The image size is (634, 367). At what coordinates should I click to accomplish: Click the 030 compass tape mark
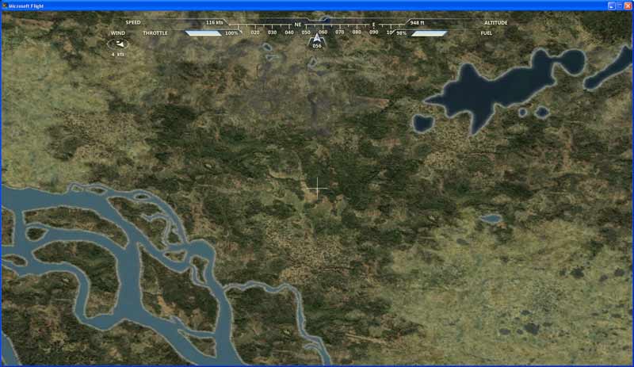point(272,32)
